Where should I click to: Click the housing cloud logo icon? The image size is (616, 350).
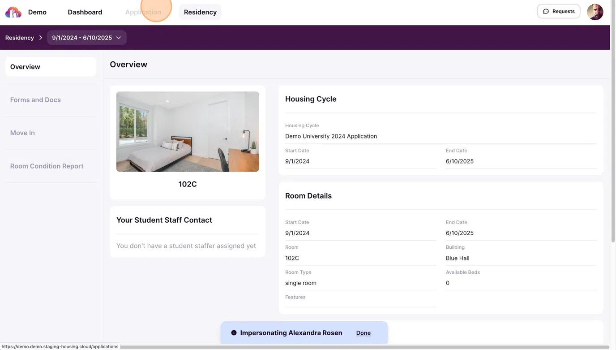coord(13,12)
